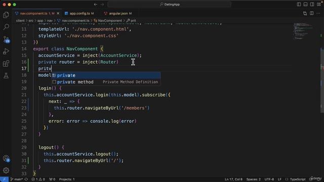Open the Search view in activity bar

[6, 27]
